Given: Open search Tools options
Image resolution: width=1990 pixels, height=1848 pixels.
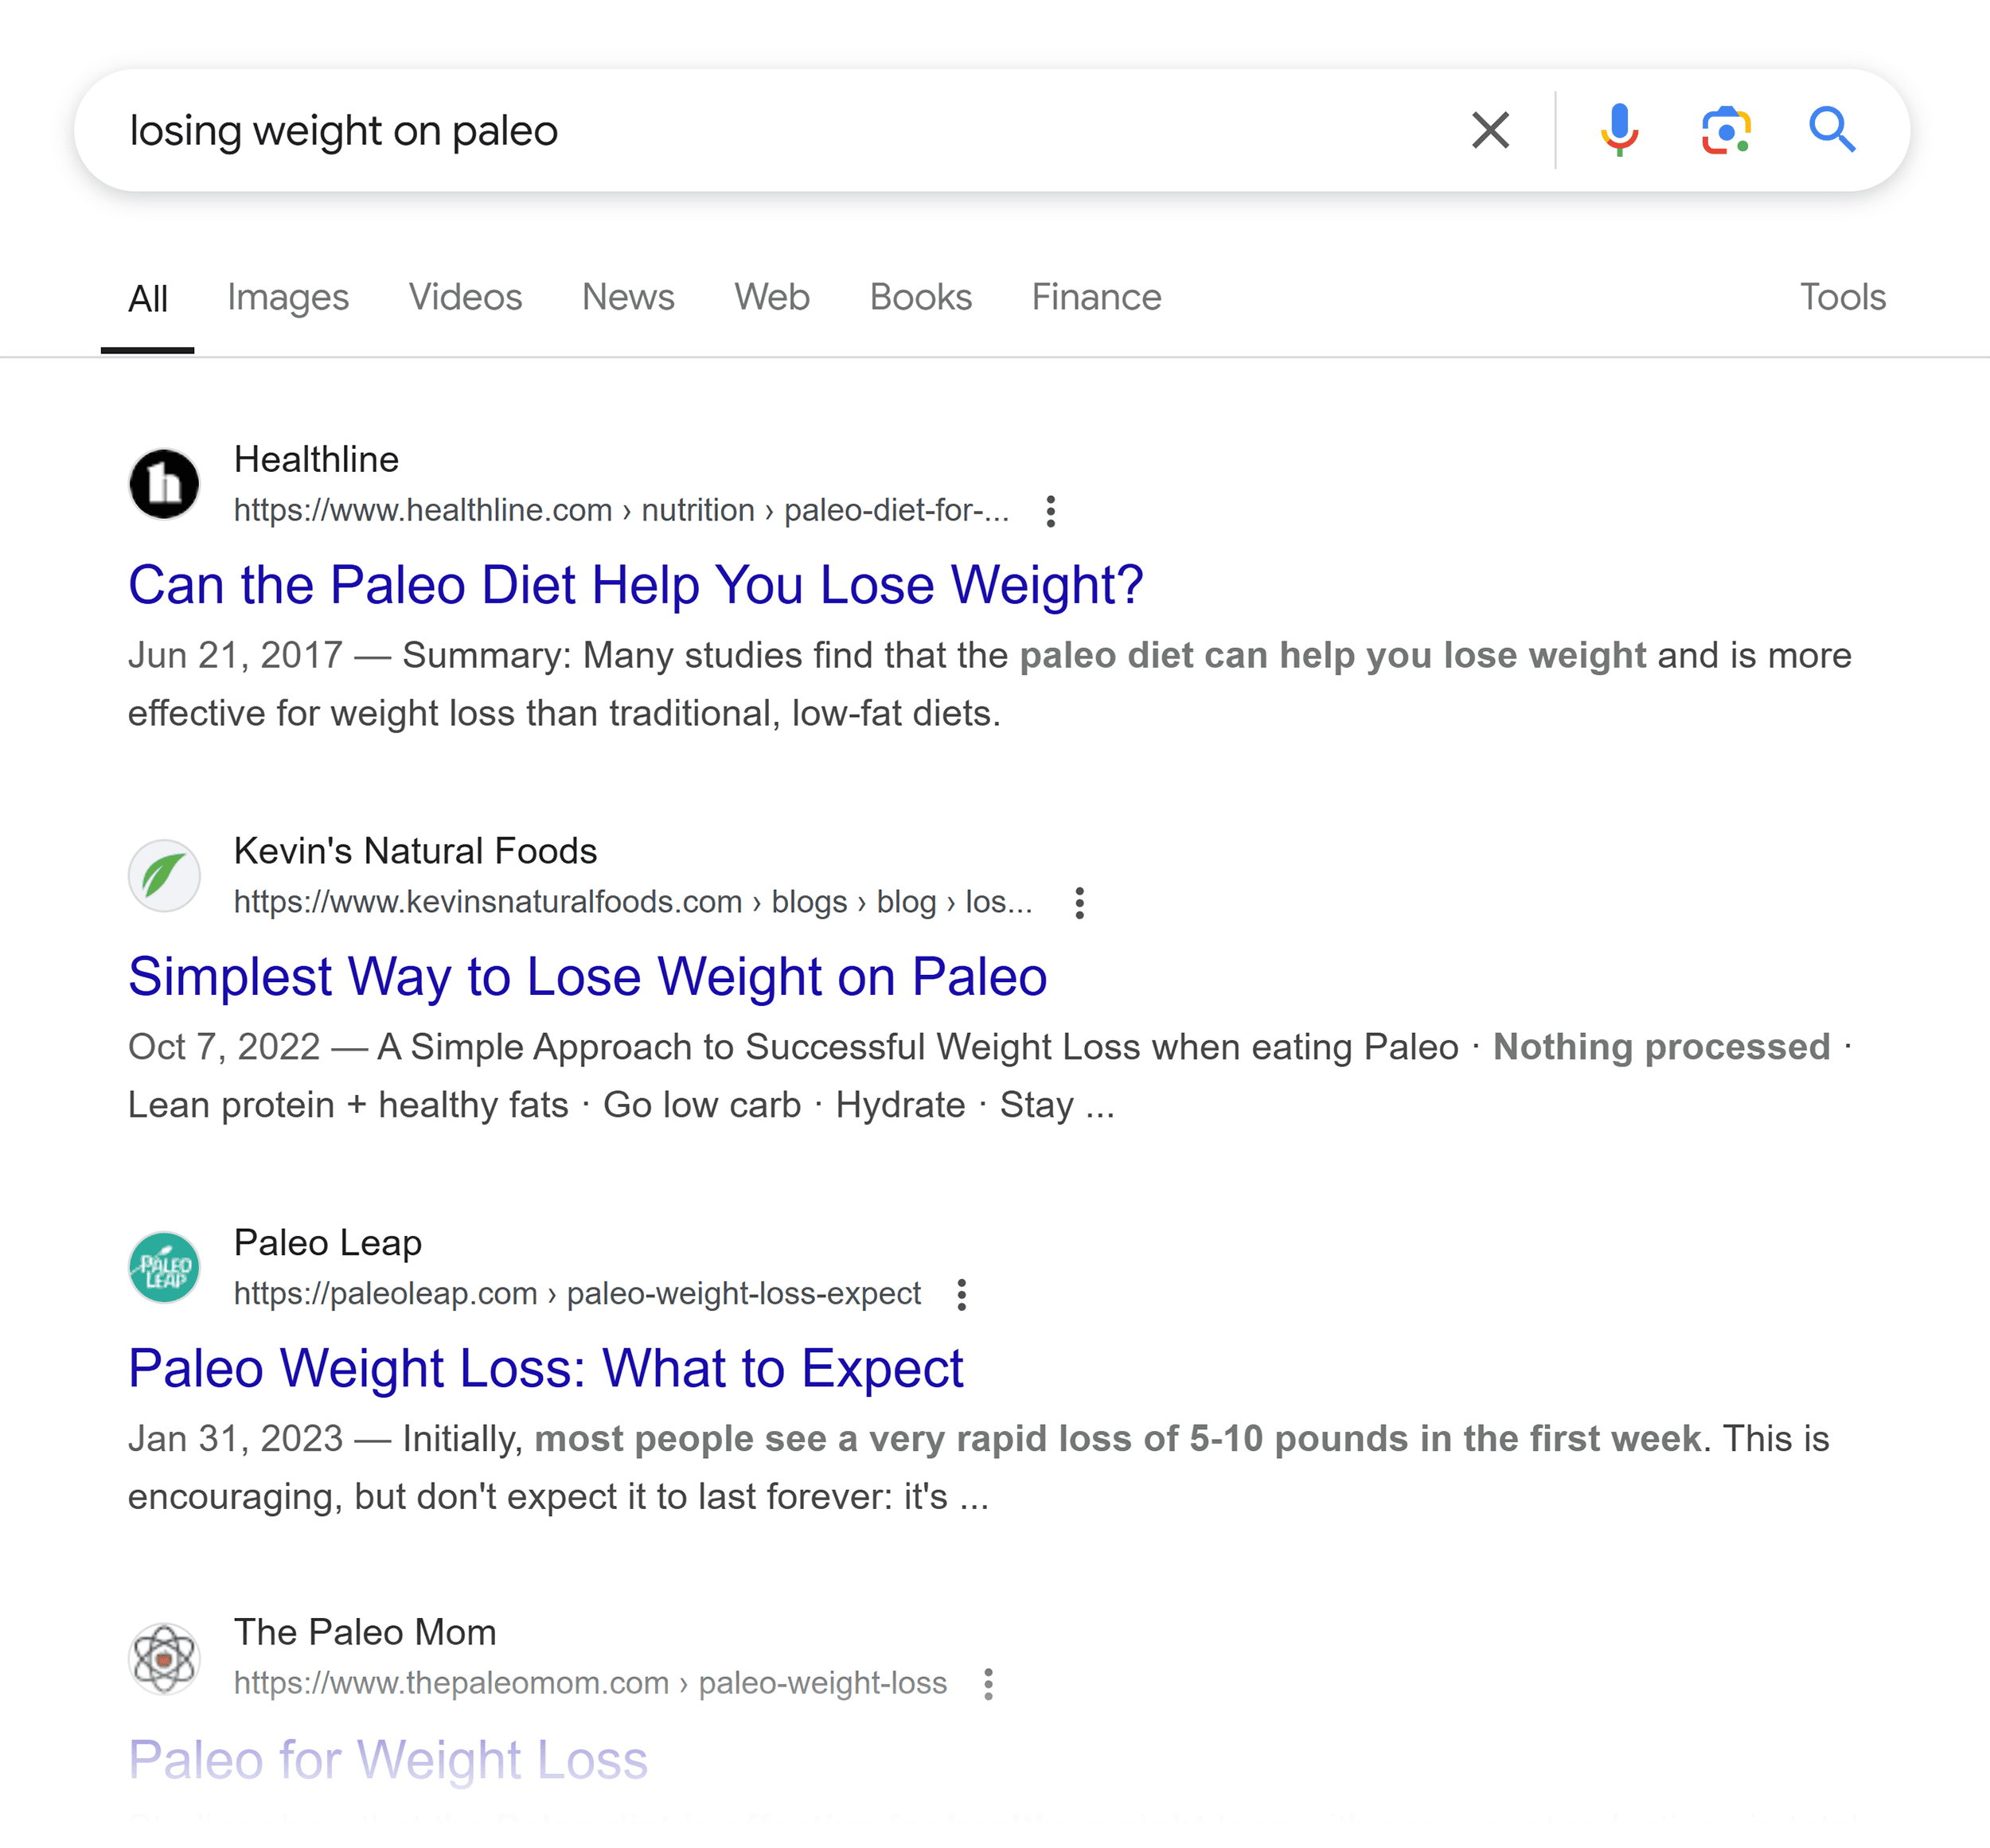Looking at the screenshot, I should (x=1843, y=297).
